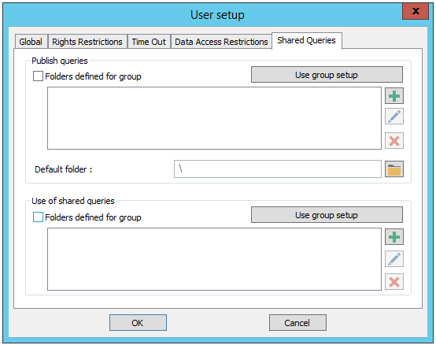Add a folder to Publish queries list

(x=394, y=96)
